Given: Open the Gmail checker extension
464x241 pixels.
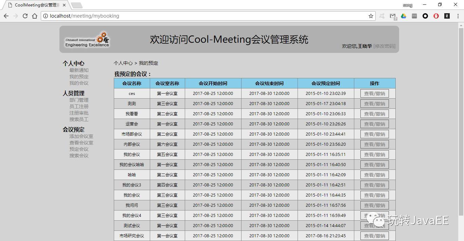Looking at the screenshot, I should point(393,16).
